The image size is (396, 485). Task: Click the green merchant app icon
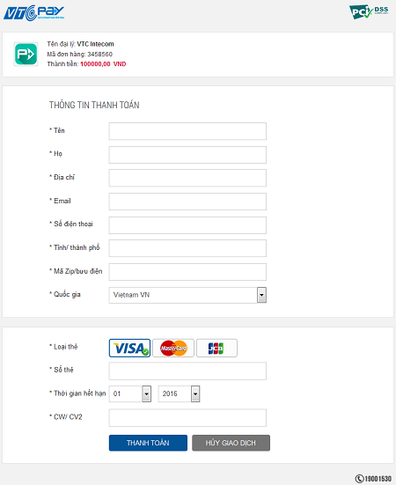[x=26, y=54]
